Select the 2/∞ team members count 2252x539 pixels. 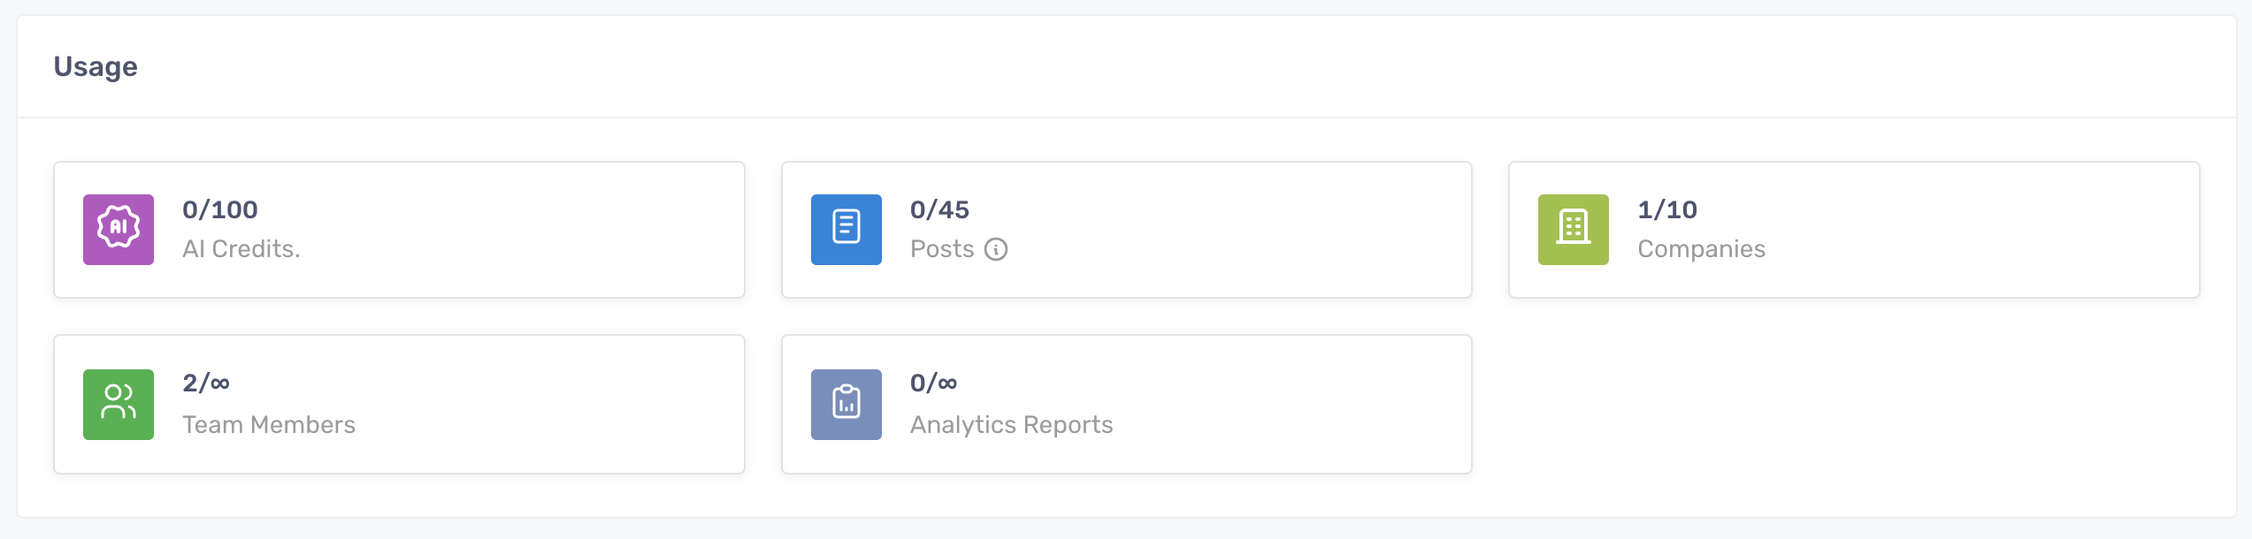click(206, 383)
